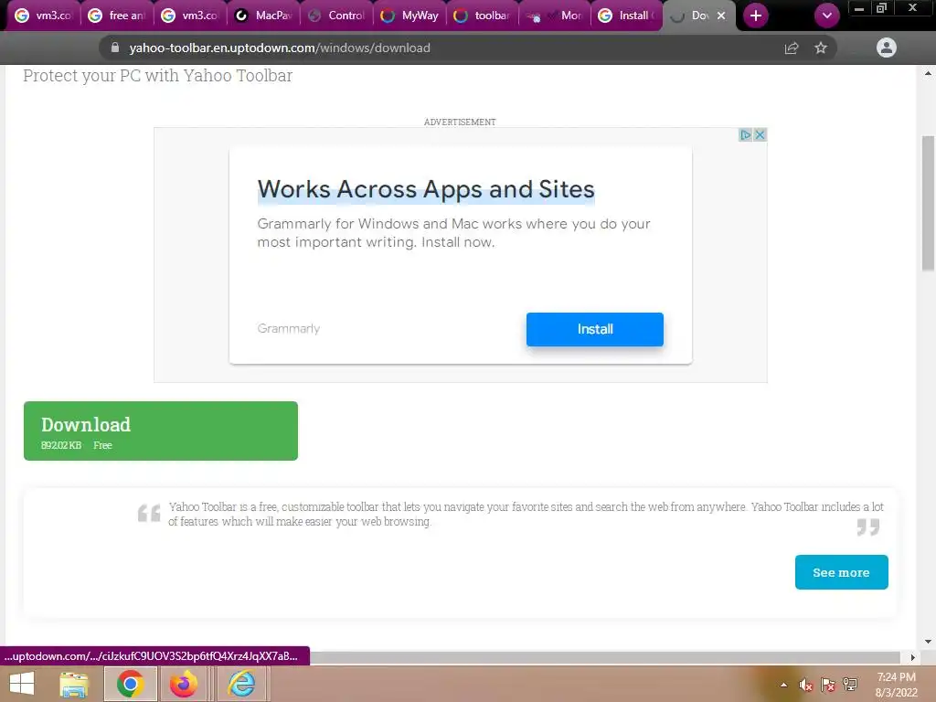
Task: Bookmark this page with star
Action: 821,48
